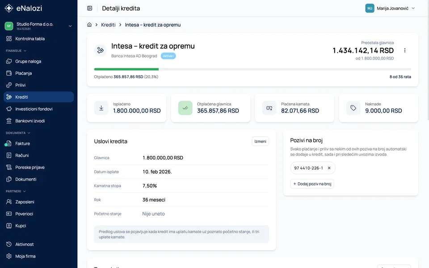Go to Prilivi section
The width and height of the screenshot is (429, 268).
[38, 85]
